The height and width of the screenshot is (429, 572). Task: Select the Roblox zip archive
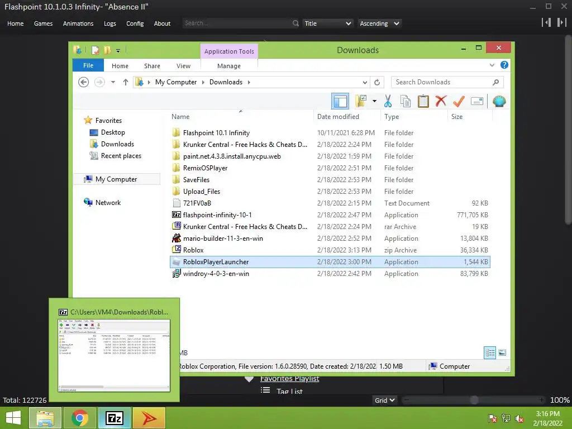click(x=193, y=250)
